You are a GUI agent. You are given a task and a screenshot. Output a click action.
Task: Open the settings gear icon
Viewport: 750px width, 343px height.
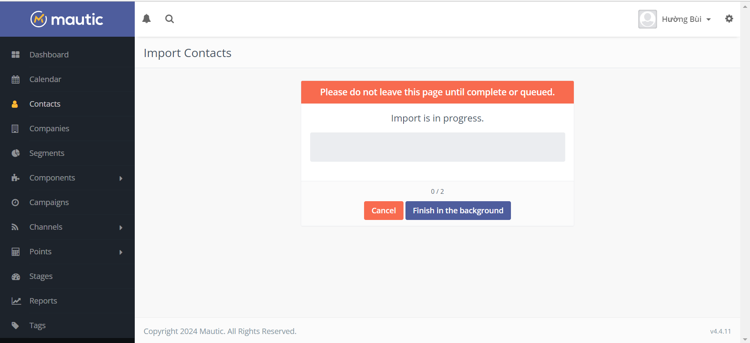[729, 19]
